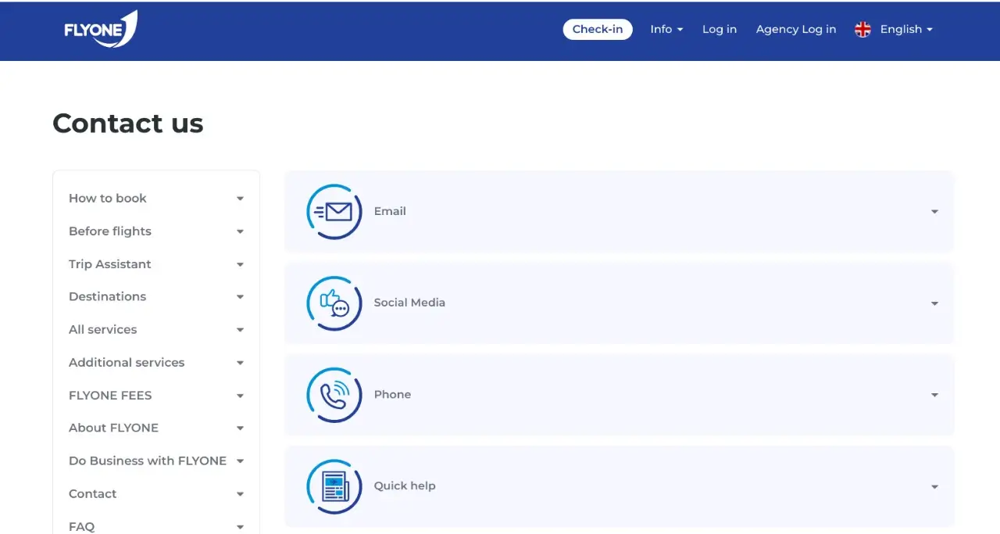
Task: Open the Info dropdown menu
Action: tap(666, 29)
